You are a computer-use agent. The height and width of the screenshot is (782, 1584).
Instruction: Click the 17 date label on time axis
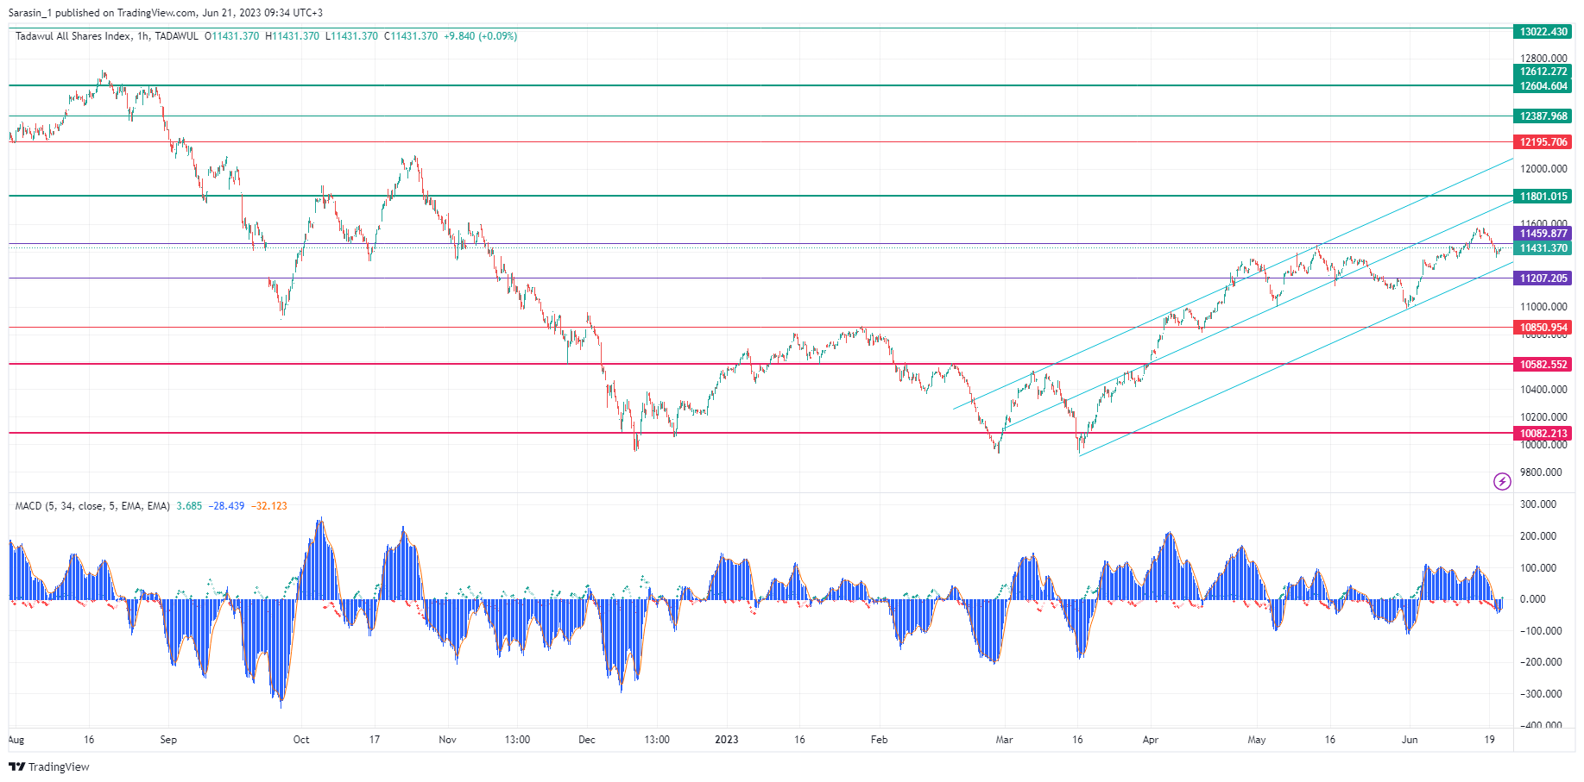coord(375,740)
